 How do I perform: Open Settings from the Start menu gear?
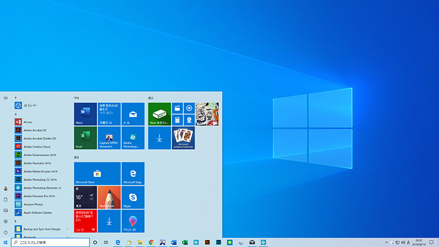5,221
